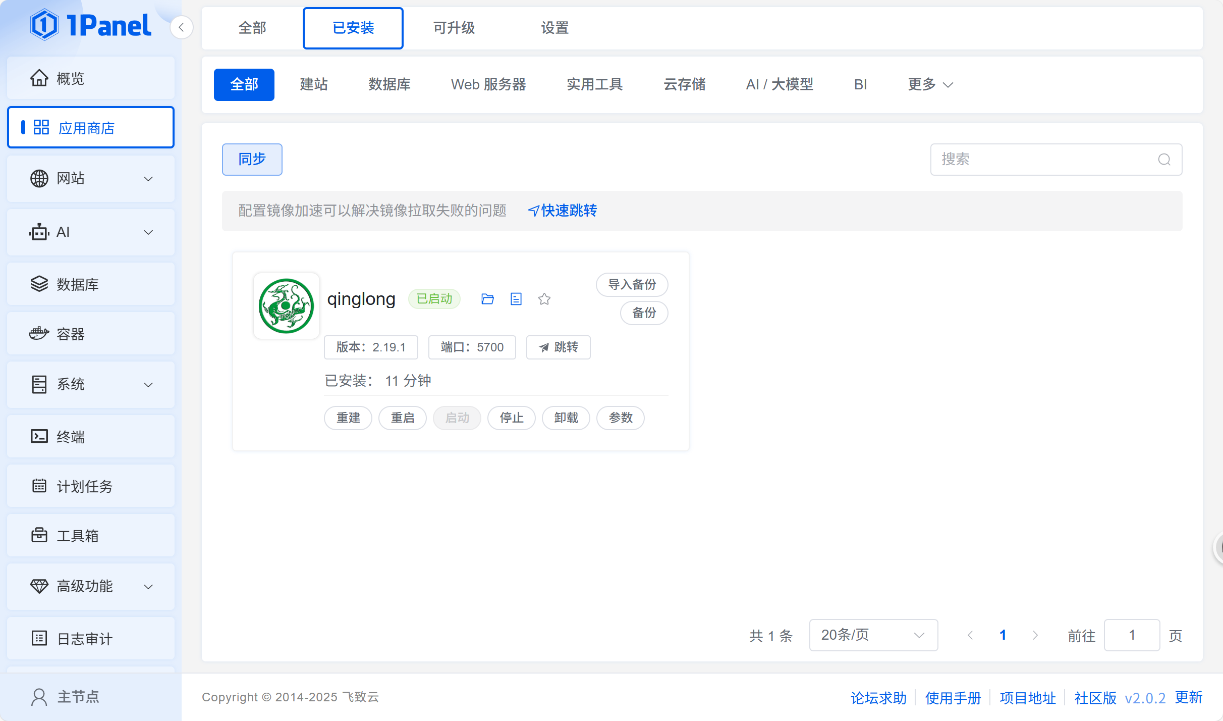
Task: Select the 已安装 tab
Action: tap(353, 28)
